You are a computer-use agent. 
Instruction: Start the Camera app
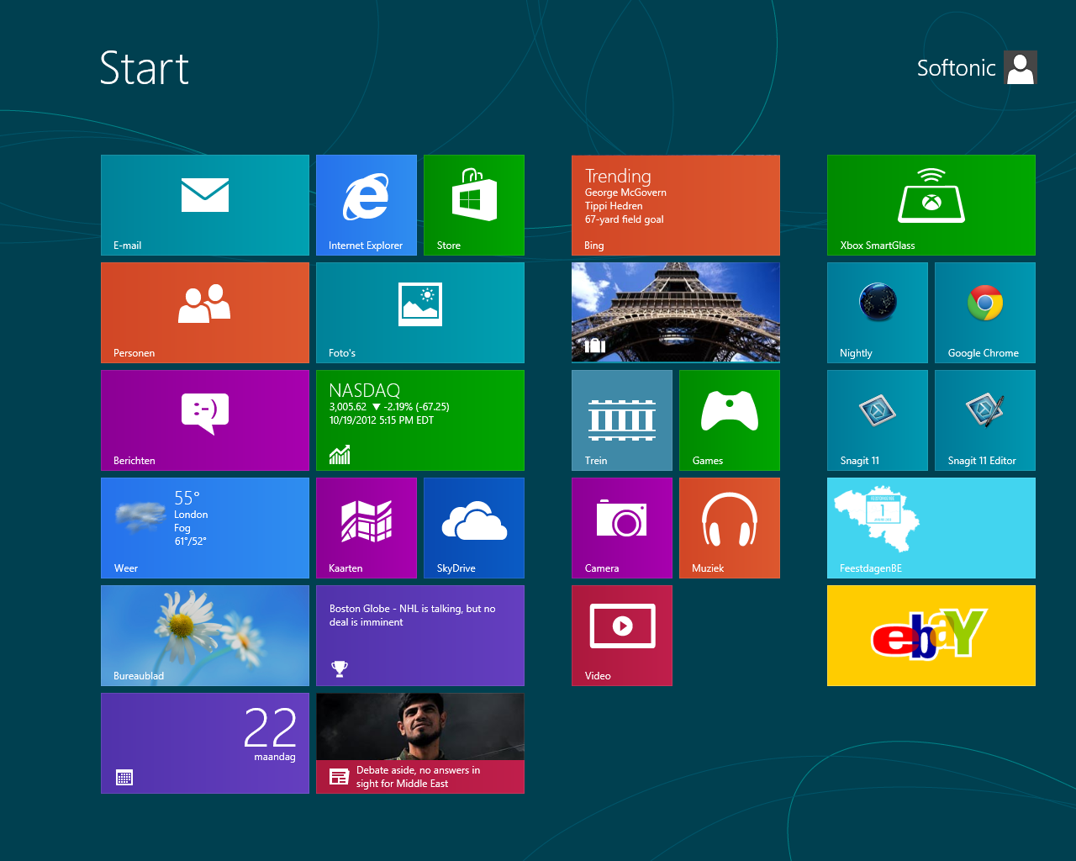point(621,527)
